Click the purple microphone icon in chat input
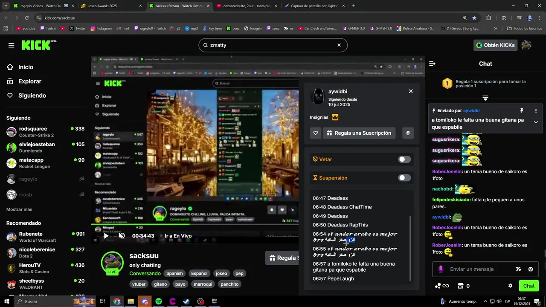The image size is (546, 307). [441, 269]
